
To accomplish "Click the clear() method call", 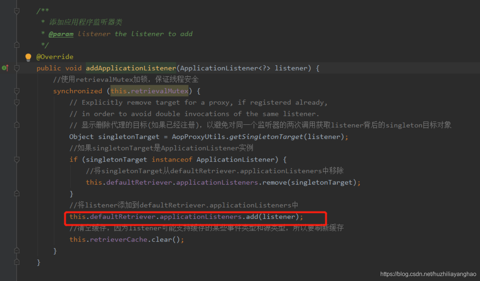I will [x=166, y=240].
